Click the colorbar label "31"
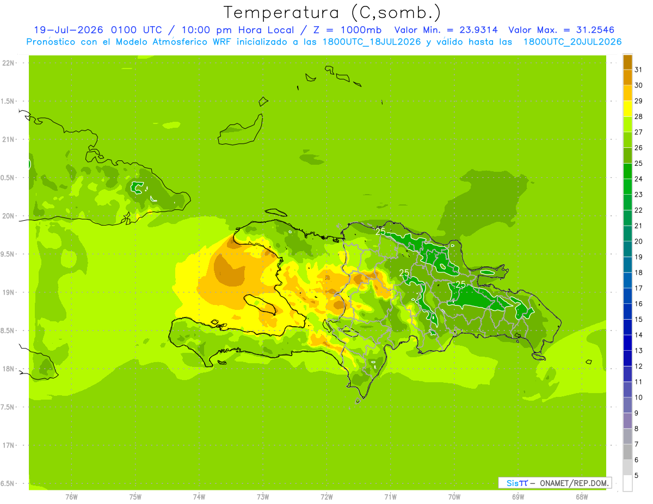 (x=639, y=70)
